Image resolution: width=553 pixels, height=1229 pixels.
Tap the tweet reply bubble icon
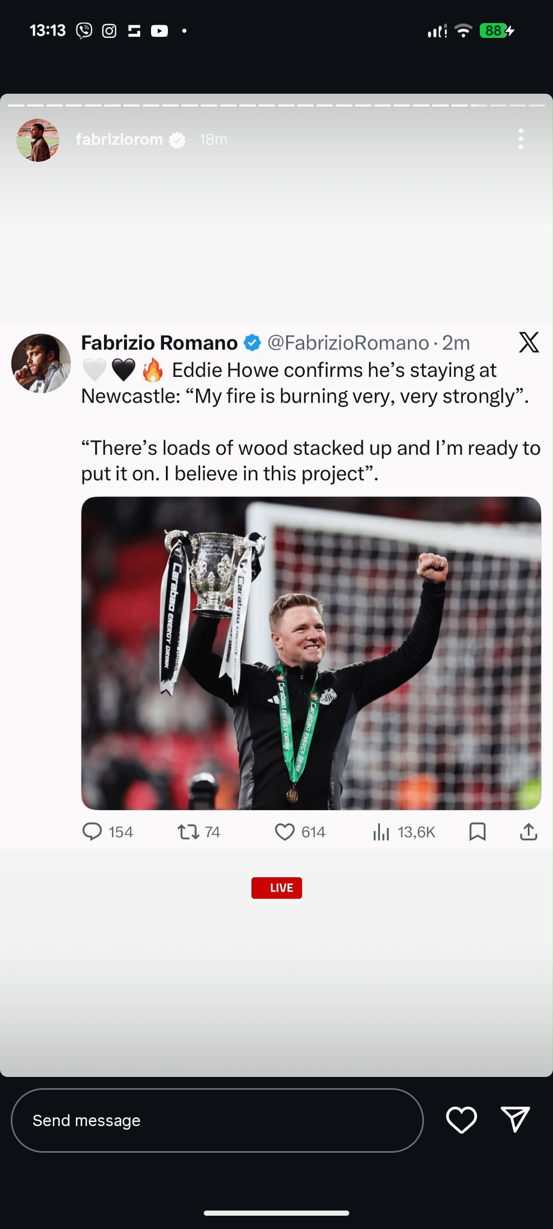[92, 832]
